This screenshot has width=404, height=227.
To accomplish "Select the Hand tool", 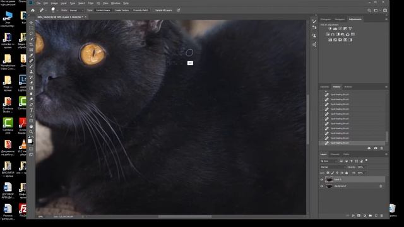I will (31, 126).
